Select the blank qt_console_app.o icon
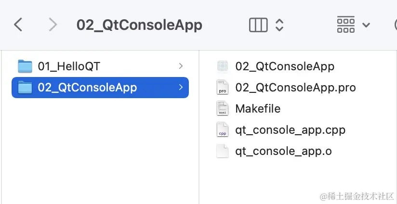The height and width of the screenshot is (204, 397). (x=223, y=151)
